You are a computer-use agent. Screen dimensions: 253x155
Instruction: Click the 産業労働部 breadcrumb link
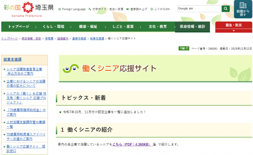[x=79, y=39]
